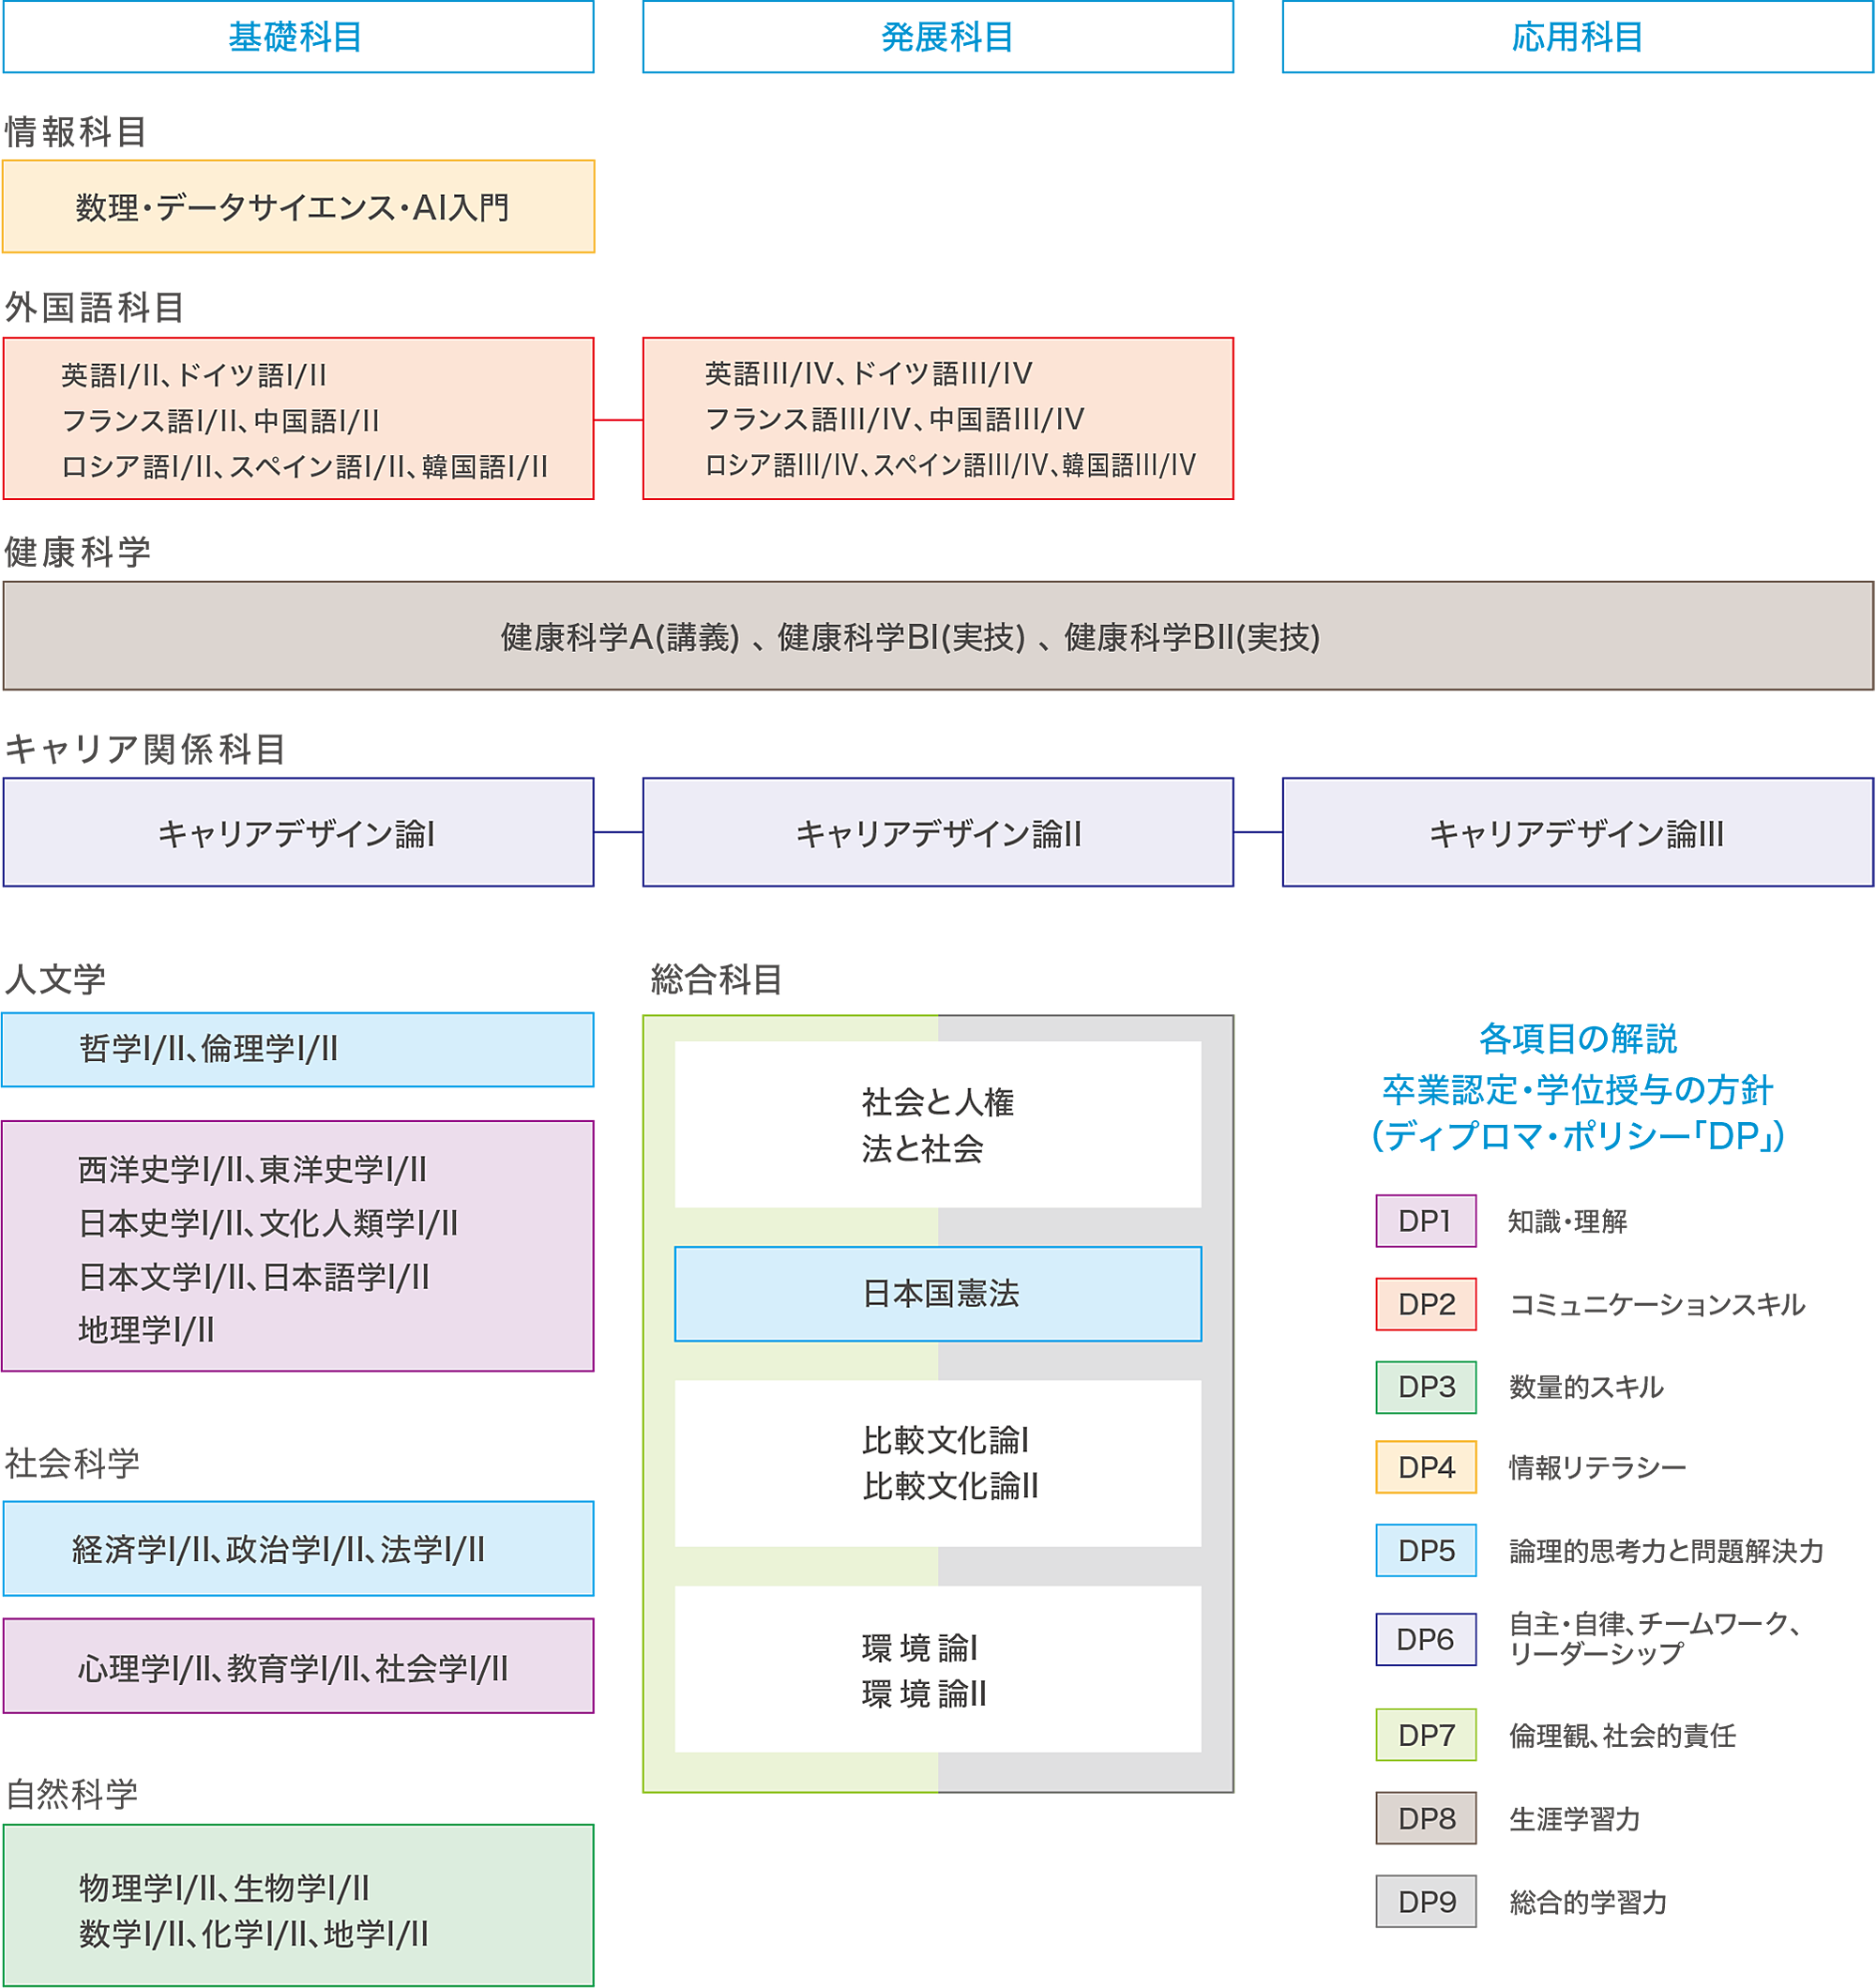
Task: Select the 発展科目 header tab
Action: (x=937, y=37)
